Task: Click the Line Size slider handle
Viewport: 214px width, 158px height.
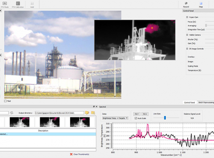Action: pos(165,118)
